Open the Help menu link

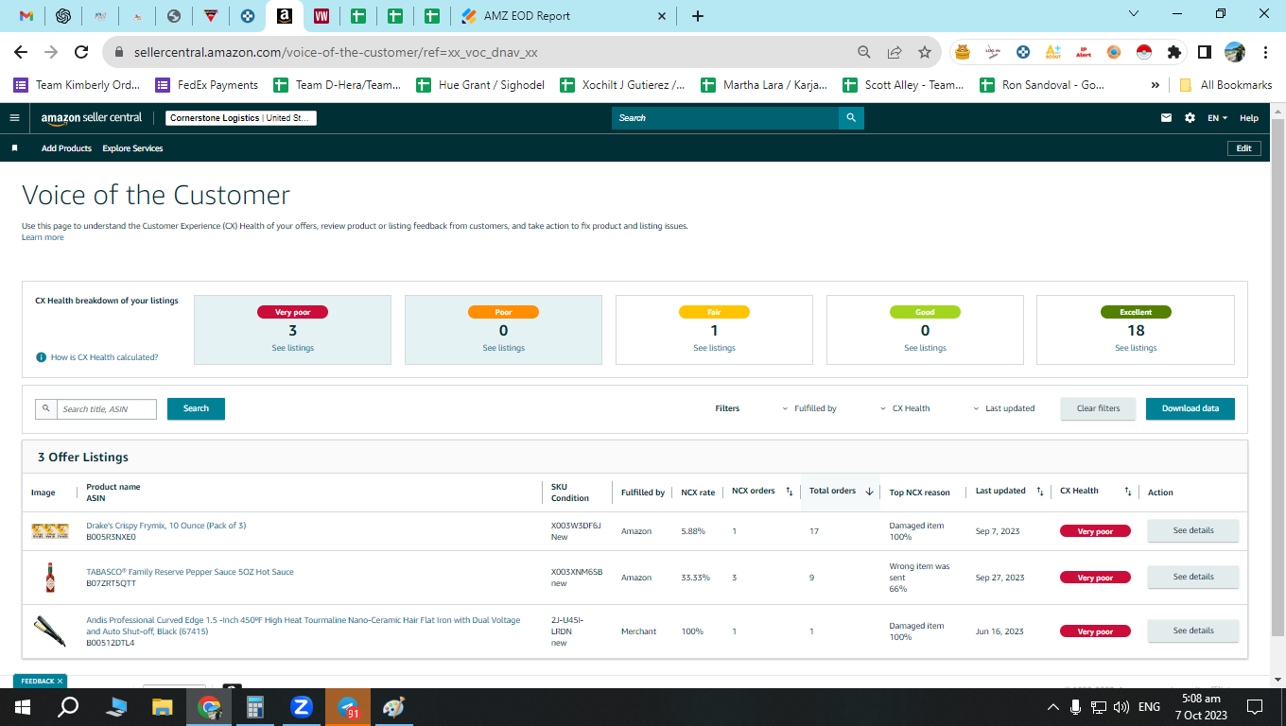(1249, 118)
